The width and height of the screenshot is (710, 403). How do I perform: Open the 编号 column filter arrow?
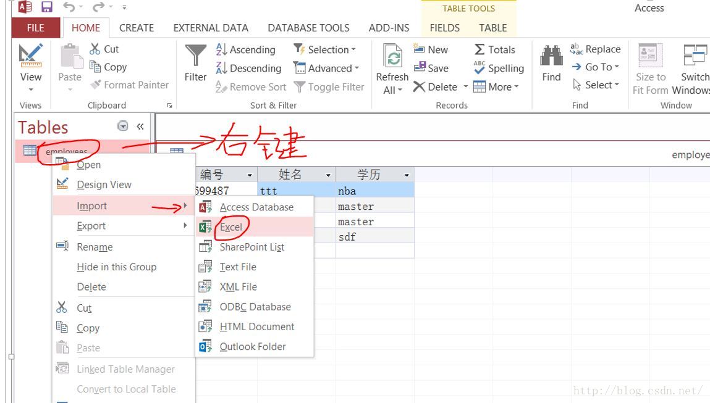click(250, 175)
